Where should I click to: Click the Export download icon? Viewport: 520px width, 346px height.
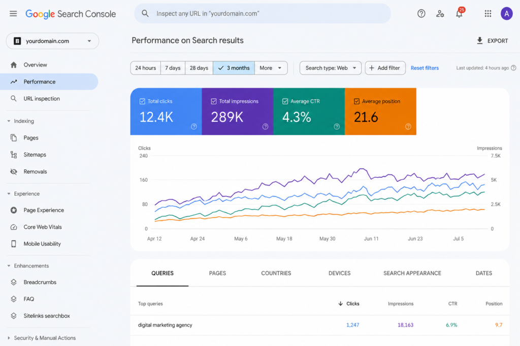(x=479, y=41)
